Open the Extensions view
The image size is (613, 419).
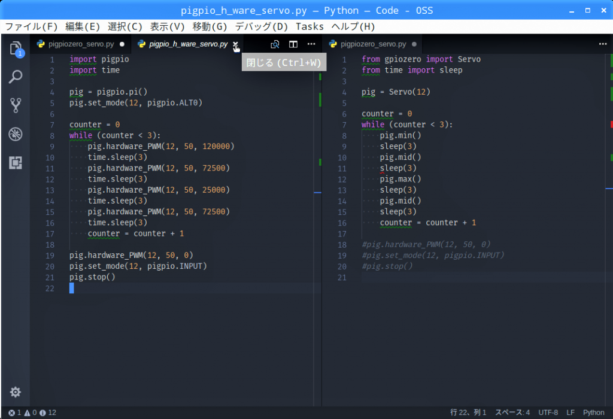[16, 162]
